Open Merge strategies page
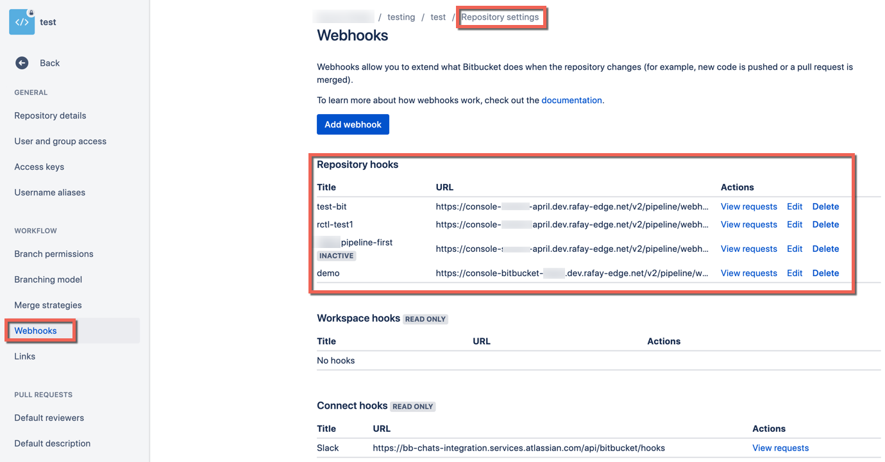 (x=48, y=305)
